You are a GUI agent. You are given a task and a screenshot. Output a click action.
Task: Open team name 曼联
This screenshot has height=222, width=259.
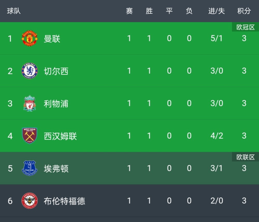(x=52, y=39)
